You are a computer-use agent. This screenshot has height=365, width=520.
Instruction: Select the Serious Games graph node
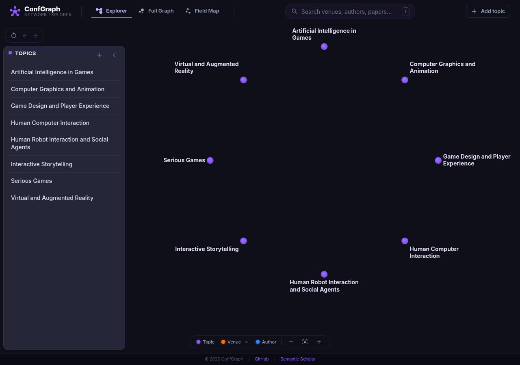click(x=210, y=160)
